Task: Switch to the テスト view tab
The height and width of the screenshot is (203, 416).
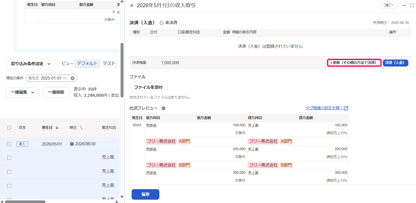Action: [x=109, y=64]
